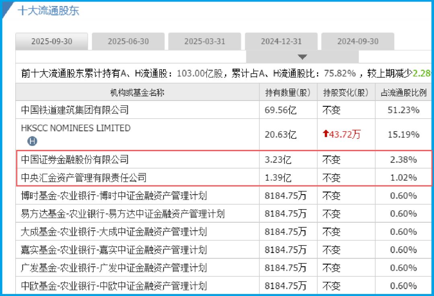The width and height of the screenshot is (434, 296).
Task: Click the 1.02% ratio cell
Action: 403,178
